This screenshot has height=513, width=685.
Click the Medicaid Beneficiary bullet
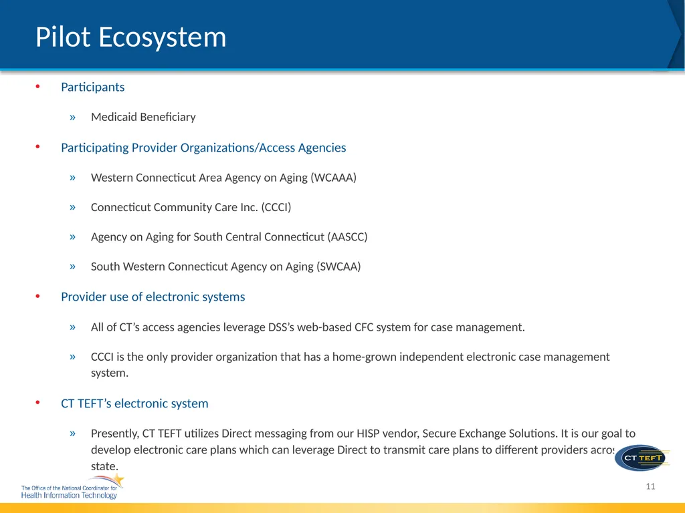click(143, 117)
